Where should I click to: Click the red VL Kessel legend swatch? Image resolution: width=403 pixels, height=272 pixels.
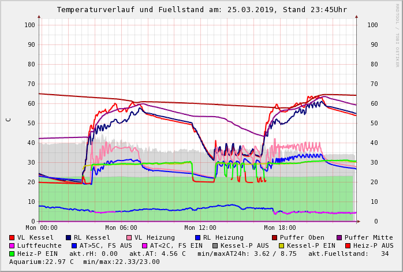(x=12, y=237)
